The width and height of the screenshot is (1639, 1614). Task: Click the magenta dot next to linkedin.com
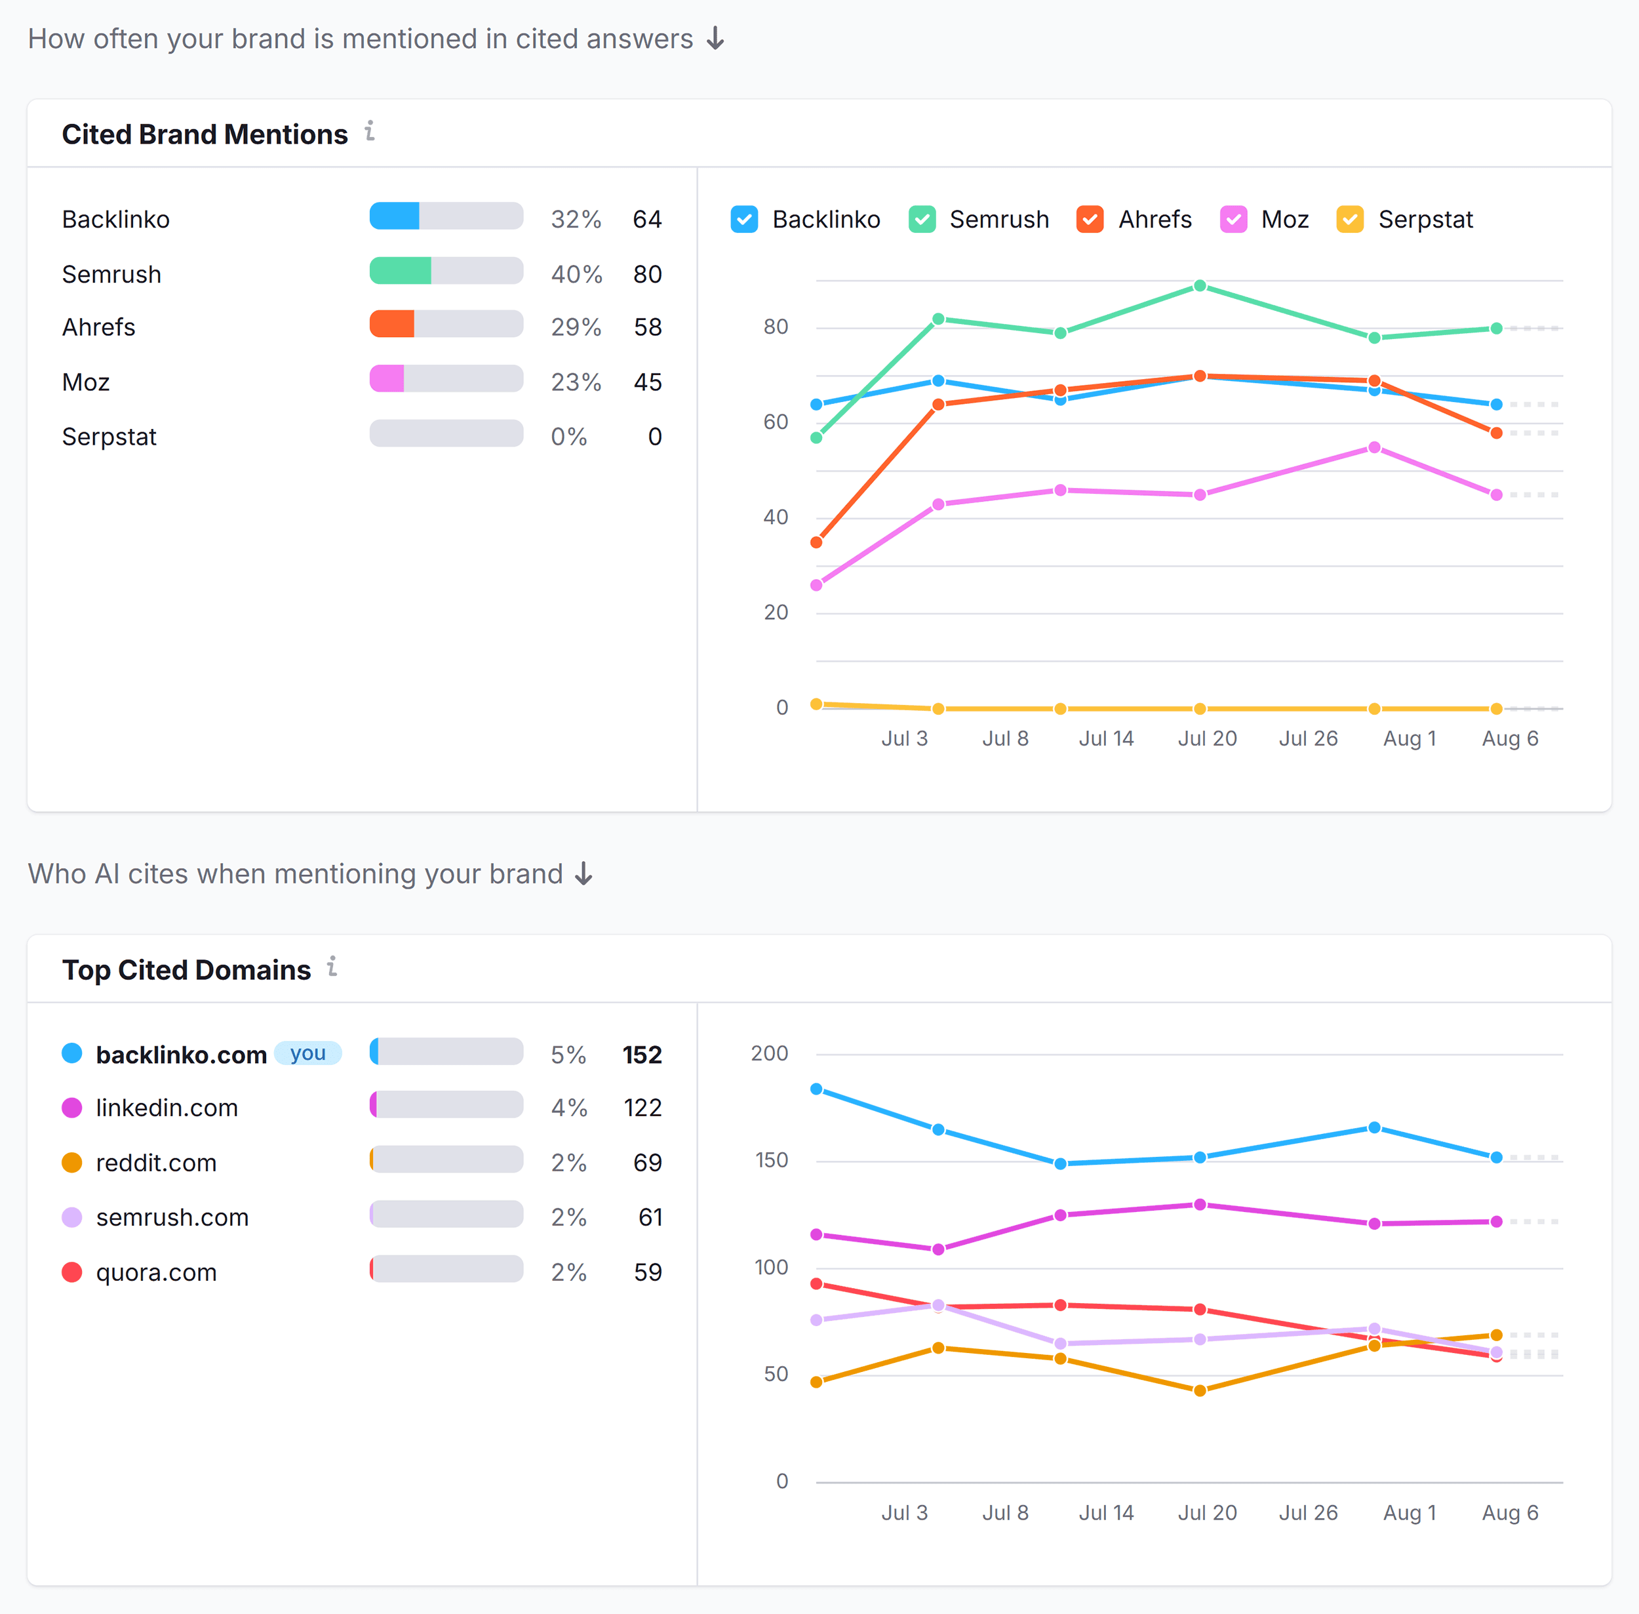click(71, 1107)
